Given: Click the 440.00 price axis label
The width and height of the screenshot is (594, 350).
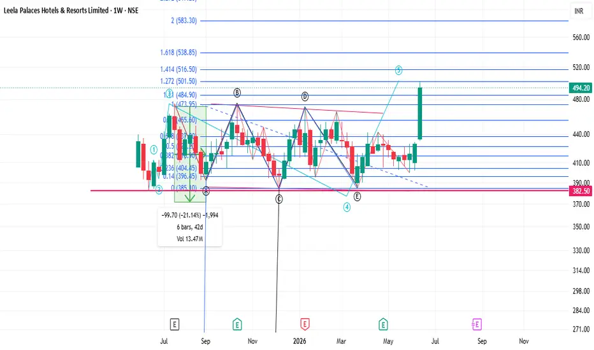Looking at the screenshot, I should point(581,134).
